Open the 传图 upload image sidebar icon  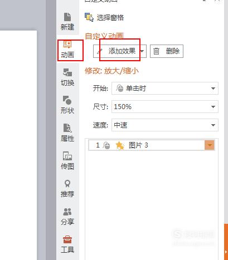point(67,160)
